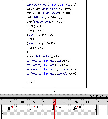The image size is (108, 119).
Task: Click the duplicateMovieClip code line
Action: pos(52,5)
